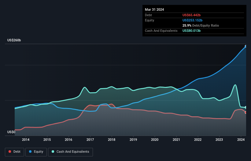This screenshot has height=161, width=251.
Task: Click the blue Equity endpoint marker
Action: pos(246,46)
